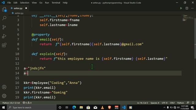The height and width of the screenshot is (110, 196).
Task: Open the Run menu
Action: (x=47, y=3)
